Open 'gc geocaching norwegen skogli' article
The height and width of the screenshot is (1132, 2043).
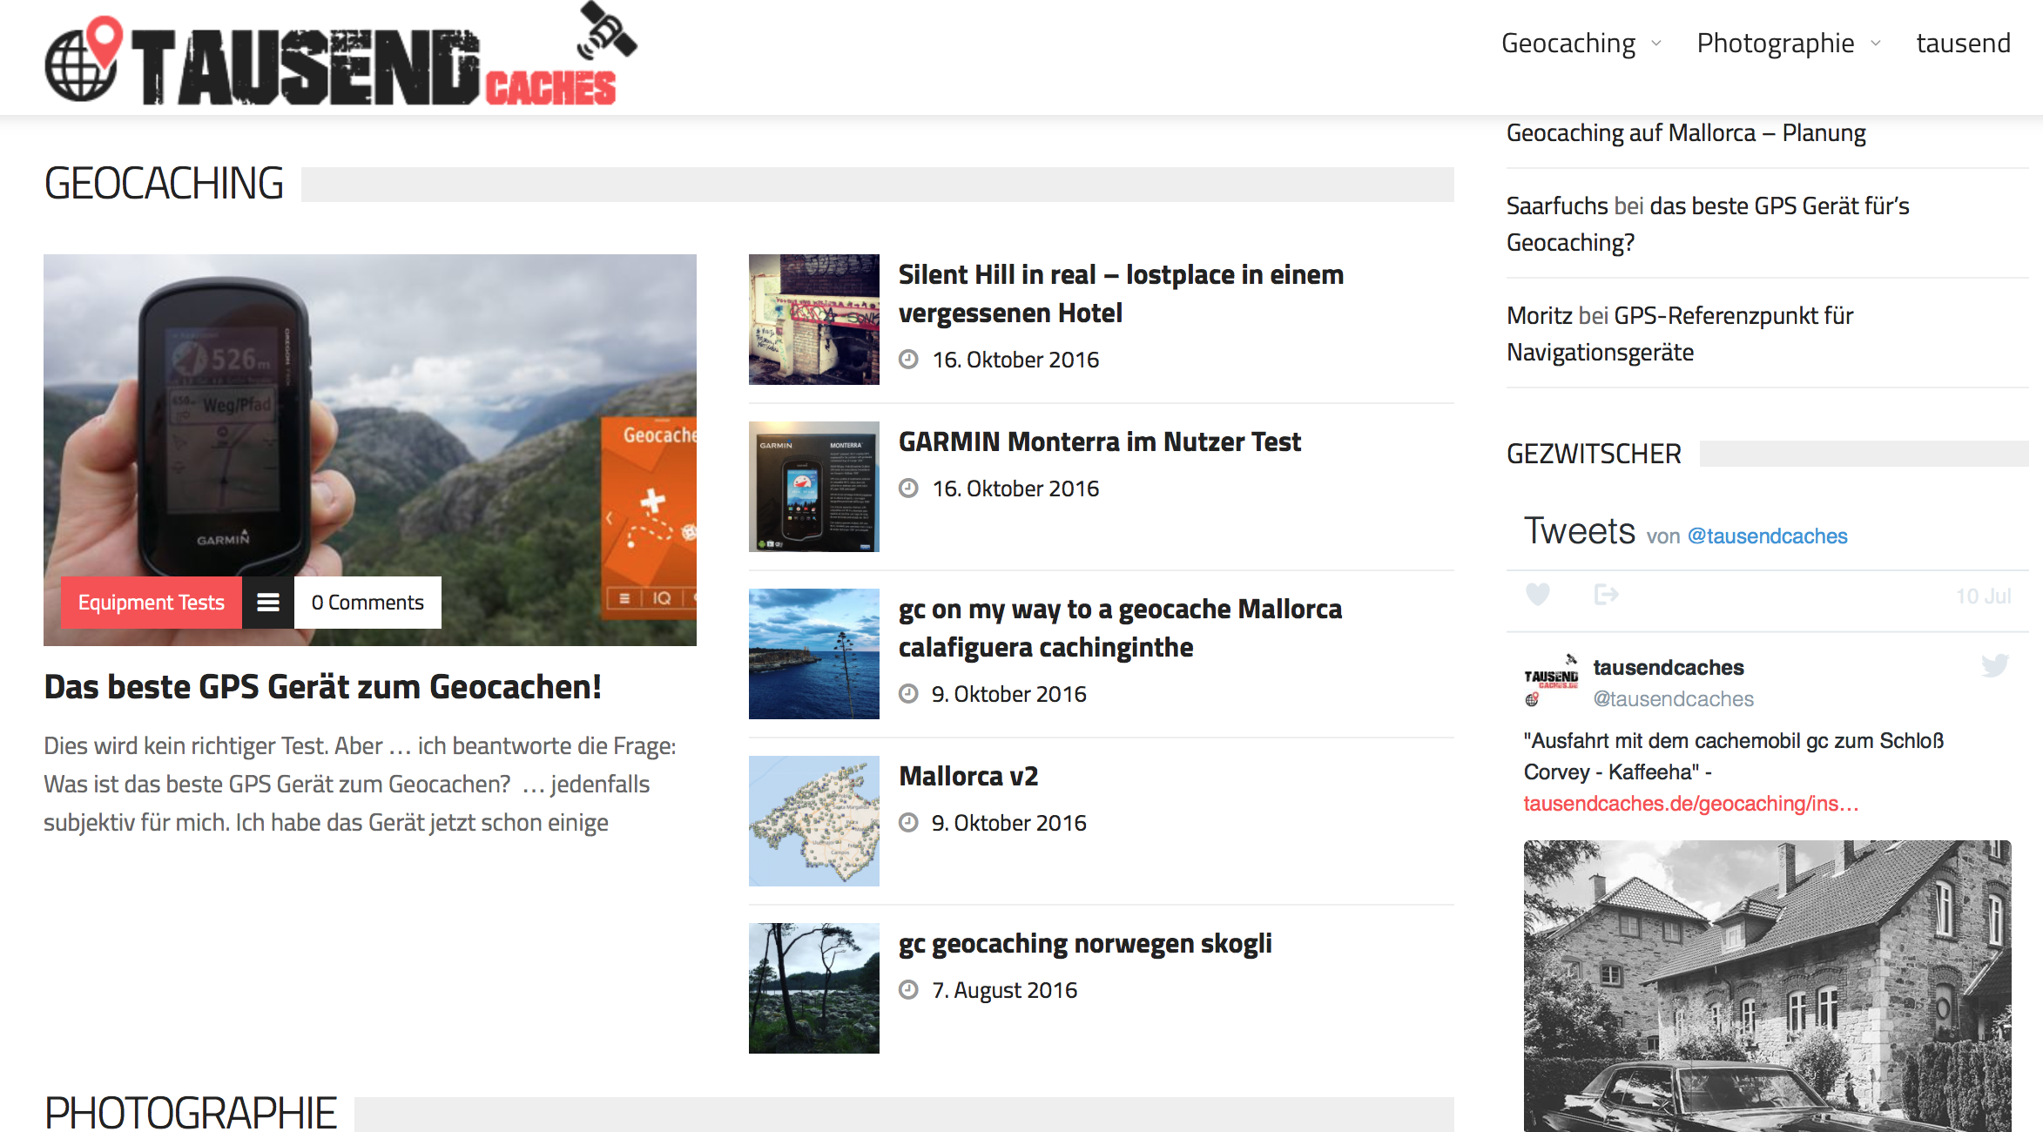[x=1085, y=944]
